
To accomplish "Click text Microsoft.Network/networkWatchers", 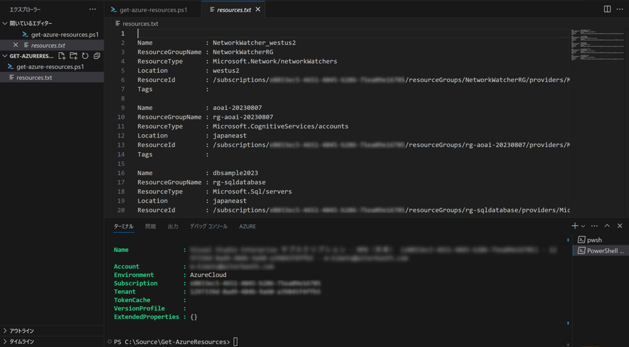I will coord(275,61).
